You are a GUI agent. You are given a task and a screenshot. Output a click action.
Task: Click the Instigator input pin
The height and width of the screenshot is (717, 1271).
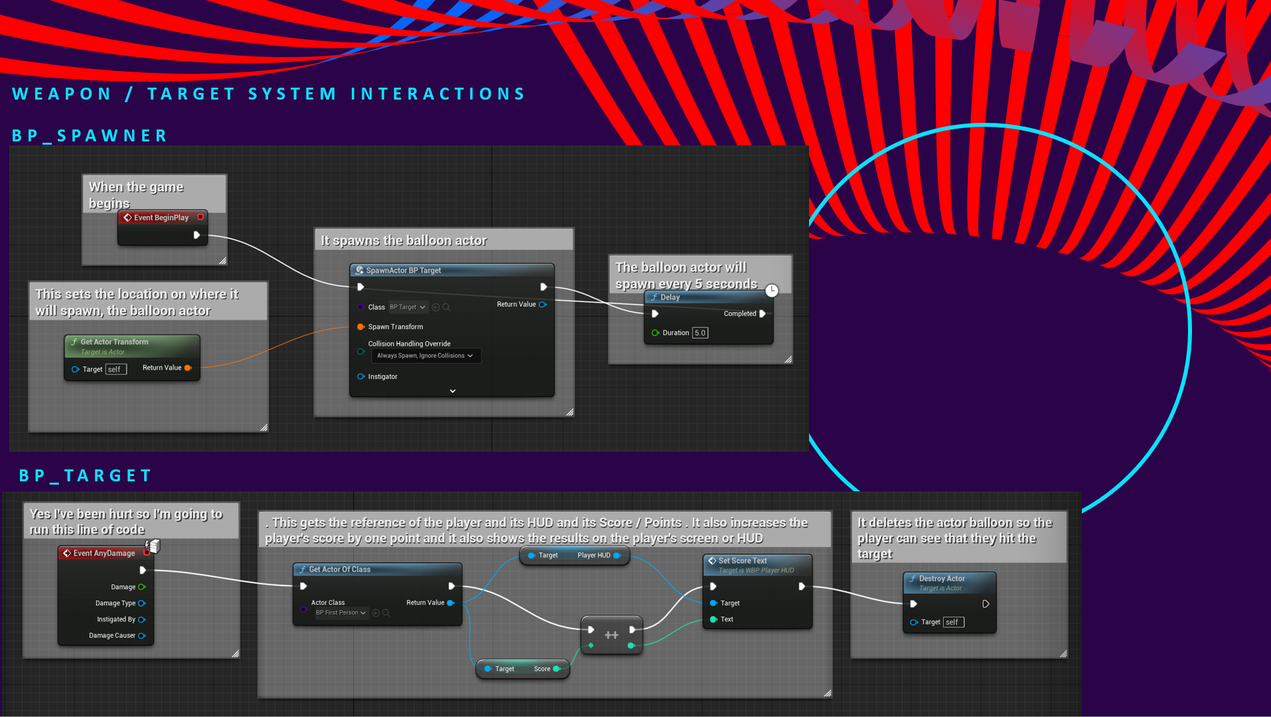(x=360, y=376)
